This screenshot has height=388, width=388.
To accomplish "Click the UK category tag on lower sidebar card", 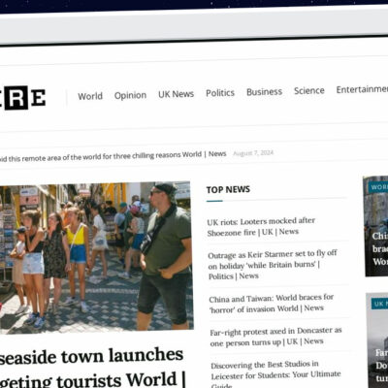I will (379, 304).
